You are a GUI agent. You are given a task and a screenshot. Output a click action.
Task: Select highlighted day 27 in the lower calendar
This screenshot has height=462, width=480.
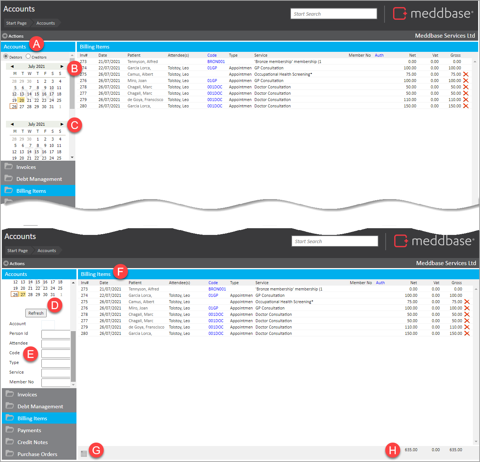(23, 295)
